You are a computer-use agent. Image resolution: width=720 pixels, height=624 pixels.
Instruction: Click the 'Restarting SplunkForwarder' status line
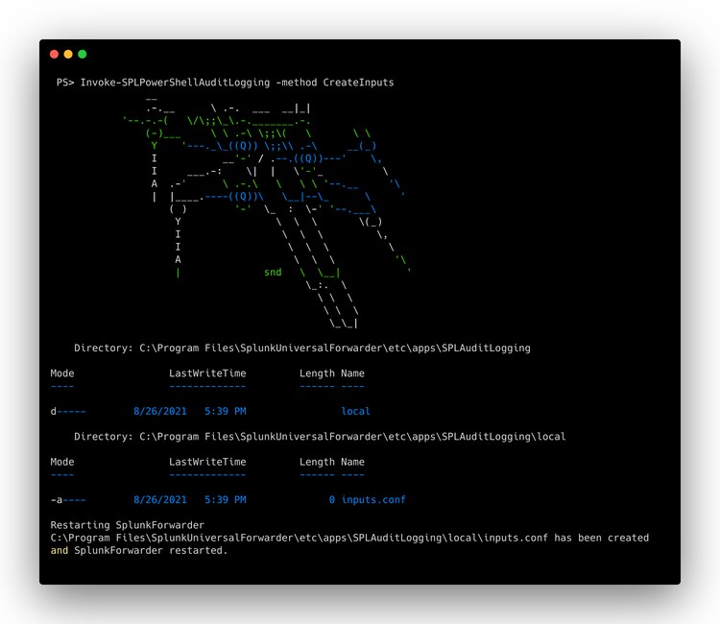(x=127, y=525)
